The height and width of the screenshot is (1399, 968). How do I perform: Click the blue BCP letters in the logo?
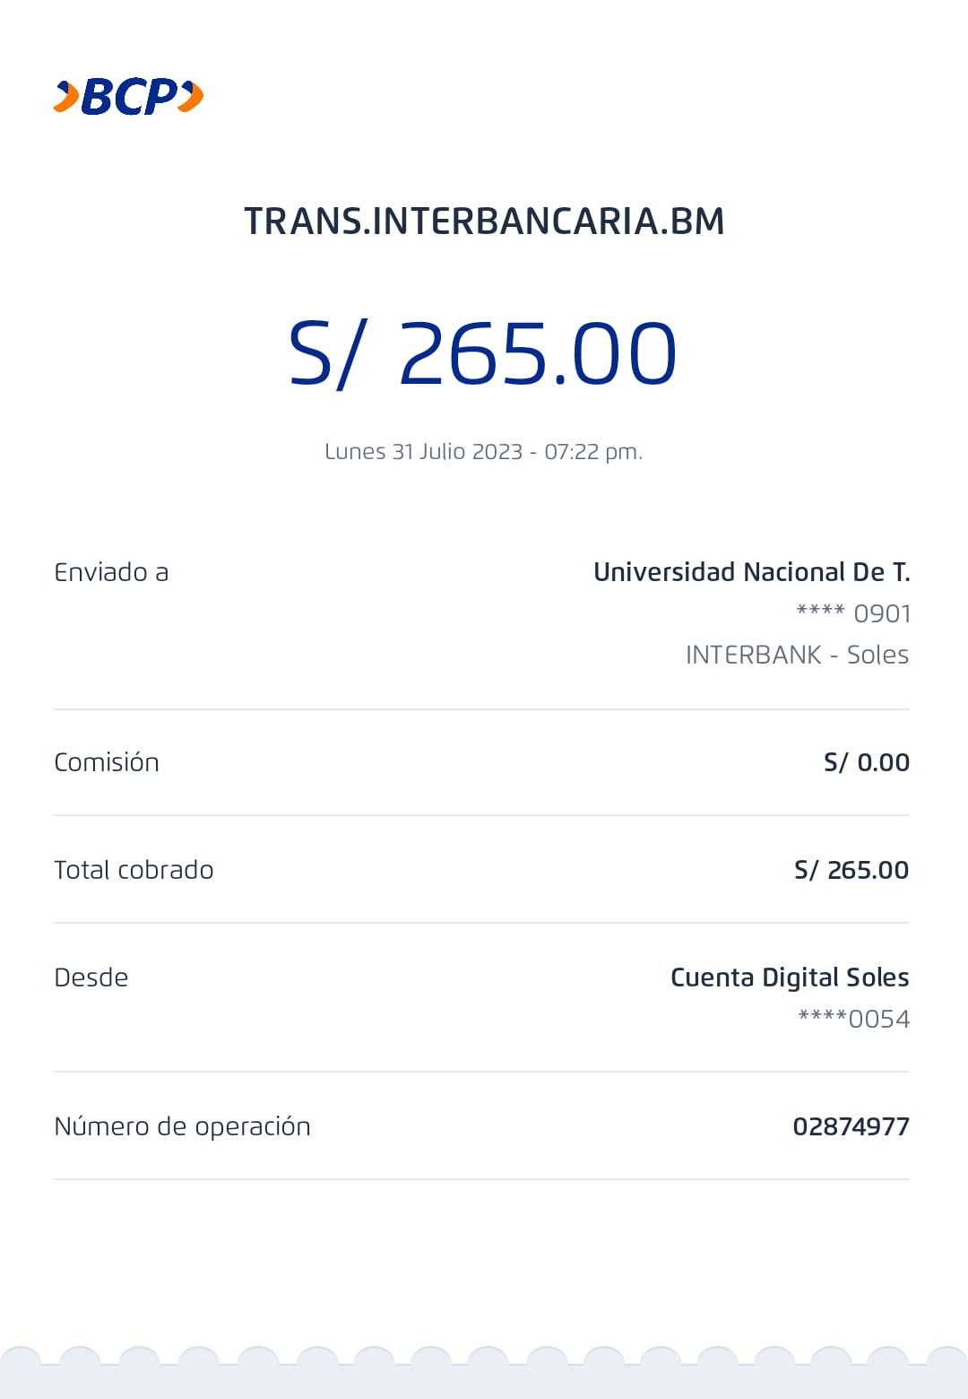point(131,97)
